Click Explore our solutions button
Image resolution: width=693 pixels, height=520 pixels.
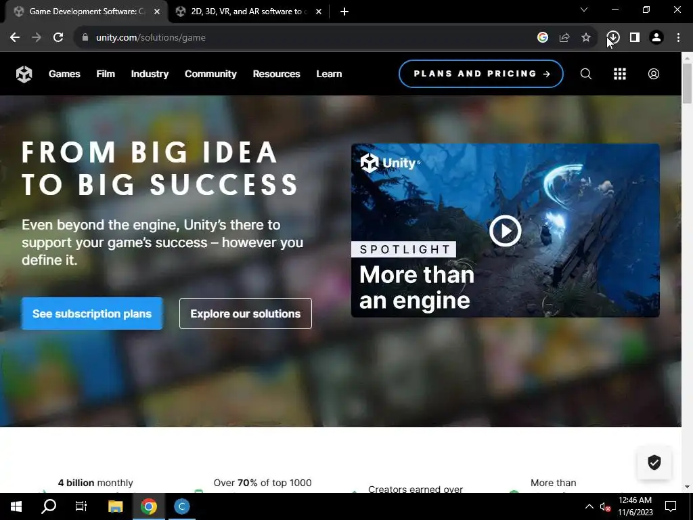click(245, 313)
